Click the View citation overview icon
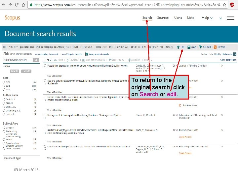This screenshot has width=238, height=178. pyautogui.click(x=83, y=60)
